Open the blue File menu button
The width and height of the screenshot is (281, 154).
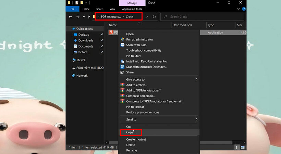click(x=72, y=9)
